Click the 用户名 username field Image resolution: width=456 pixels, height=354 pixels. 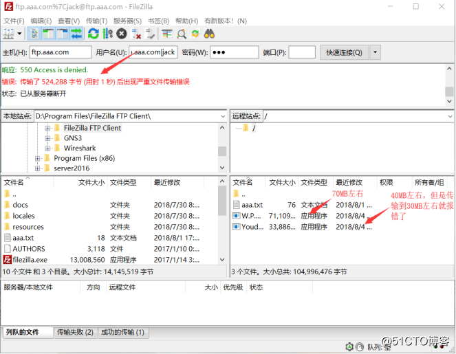tap(153, 52)
